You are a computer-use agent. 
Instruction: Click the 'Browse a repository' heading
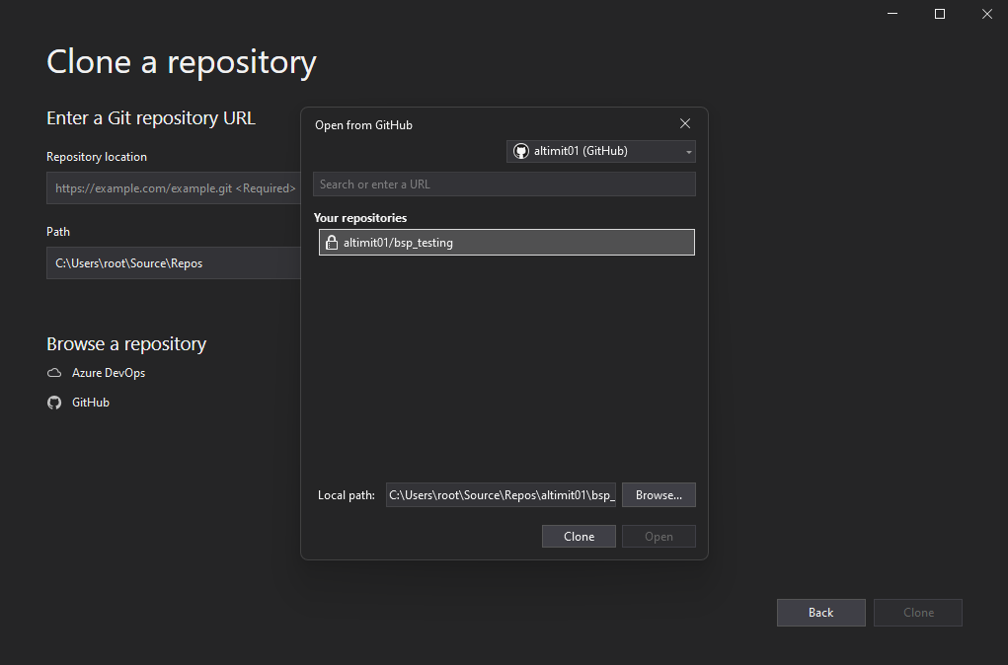coord(126,343)
